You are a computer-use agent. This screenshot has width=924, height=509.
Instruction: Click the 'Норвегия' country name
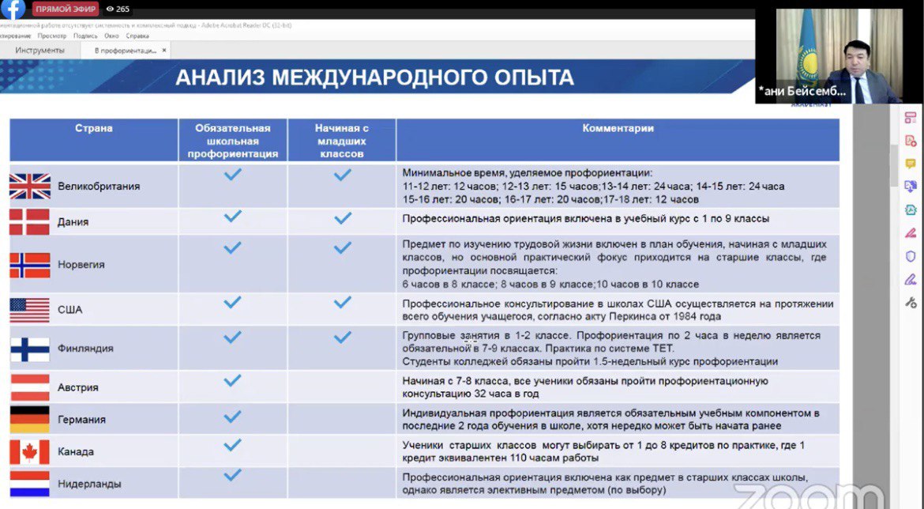pyautogui.click(x=81, y=265)
